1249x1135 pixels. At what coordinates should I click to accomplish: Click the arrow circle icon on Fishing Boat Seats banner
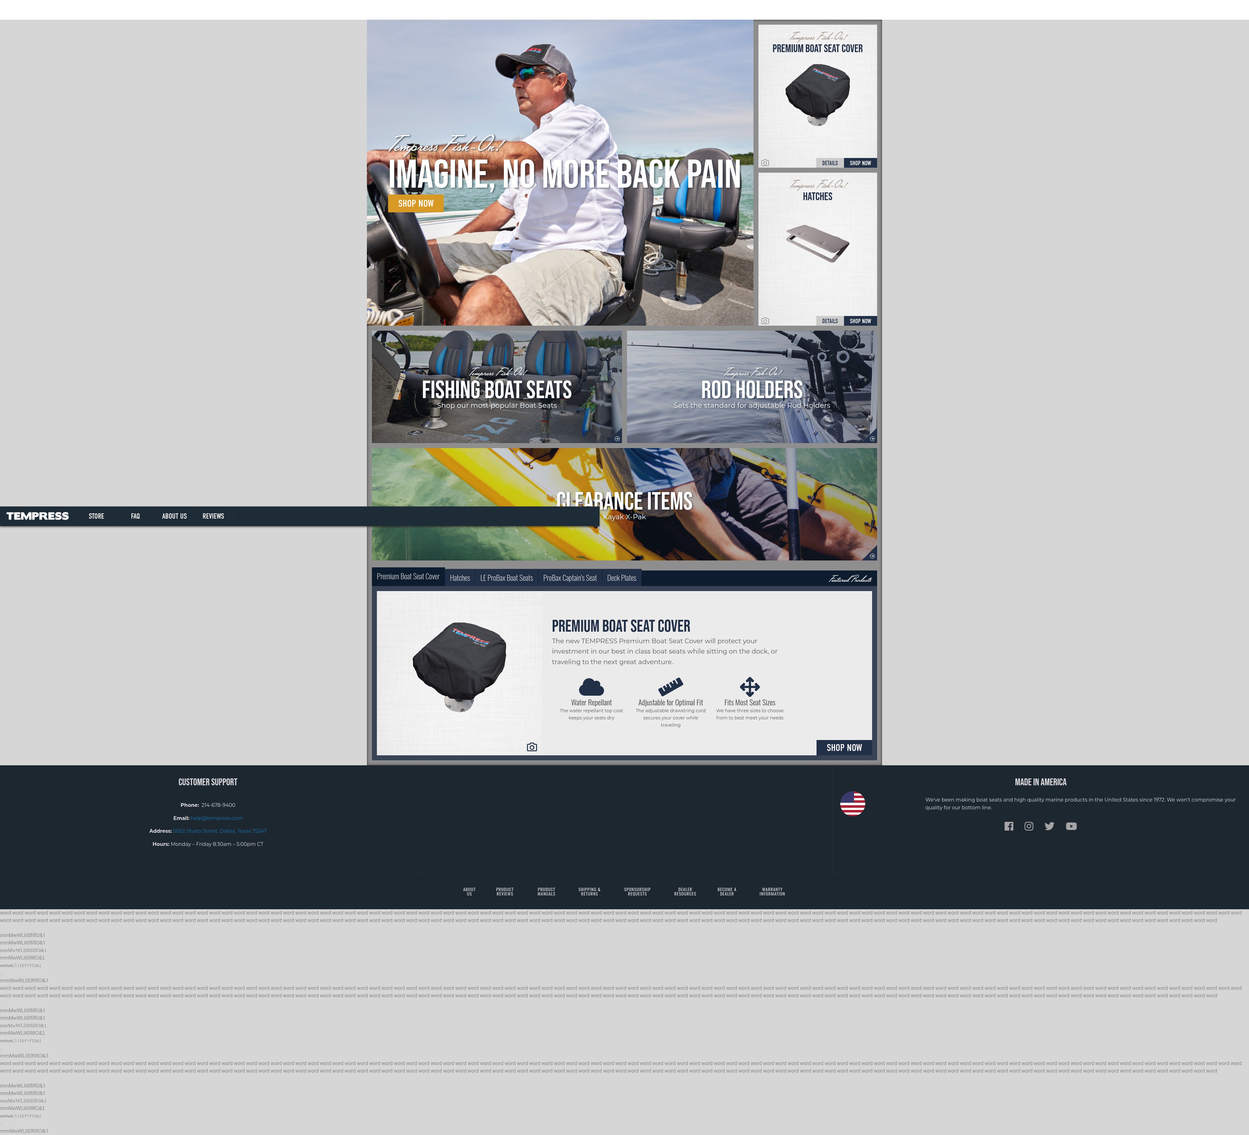click(617, 439)
